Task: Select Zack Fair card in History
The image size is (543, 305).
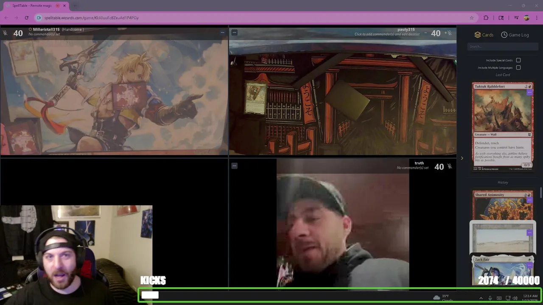Action: click(503, 270)
